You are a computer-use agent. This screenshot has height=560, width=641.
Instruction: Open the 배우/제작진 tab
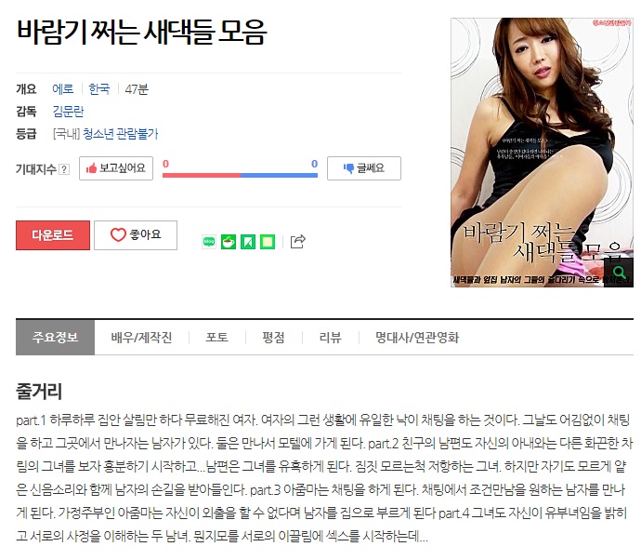141,338
